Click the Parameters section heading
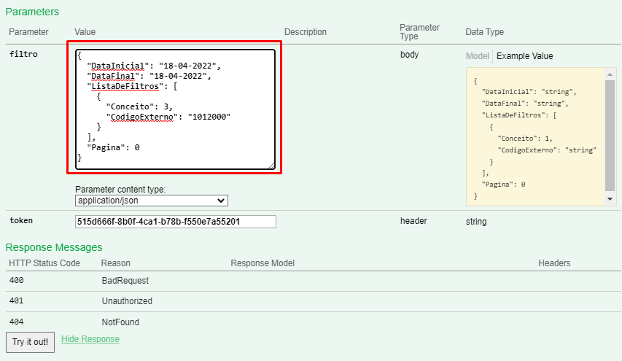 32,12
